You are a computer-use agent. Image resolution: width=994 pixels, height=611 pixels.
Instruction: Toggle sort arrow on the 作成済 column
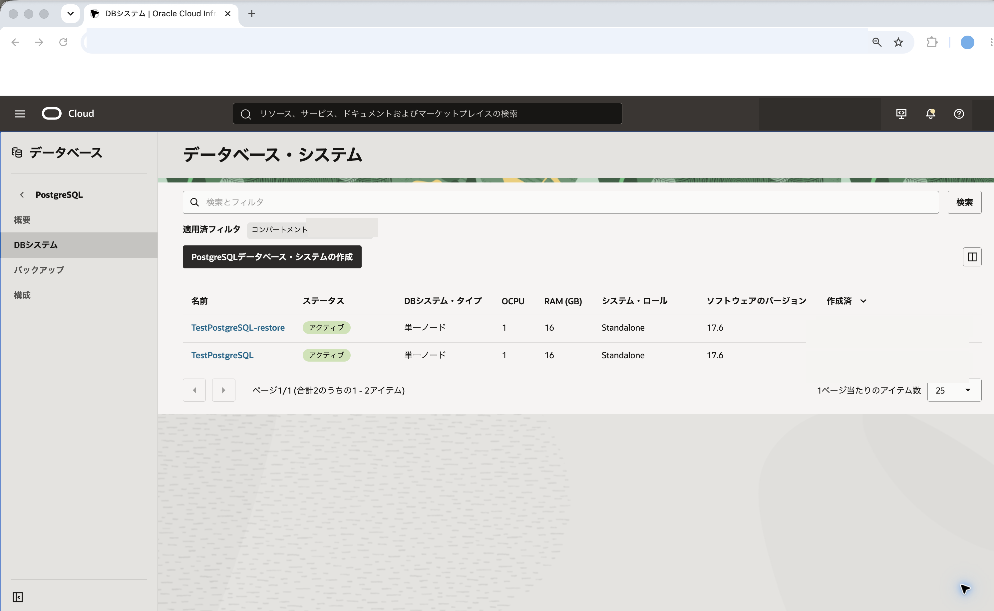tap(863, 301)
